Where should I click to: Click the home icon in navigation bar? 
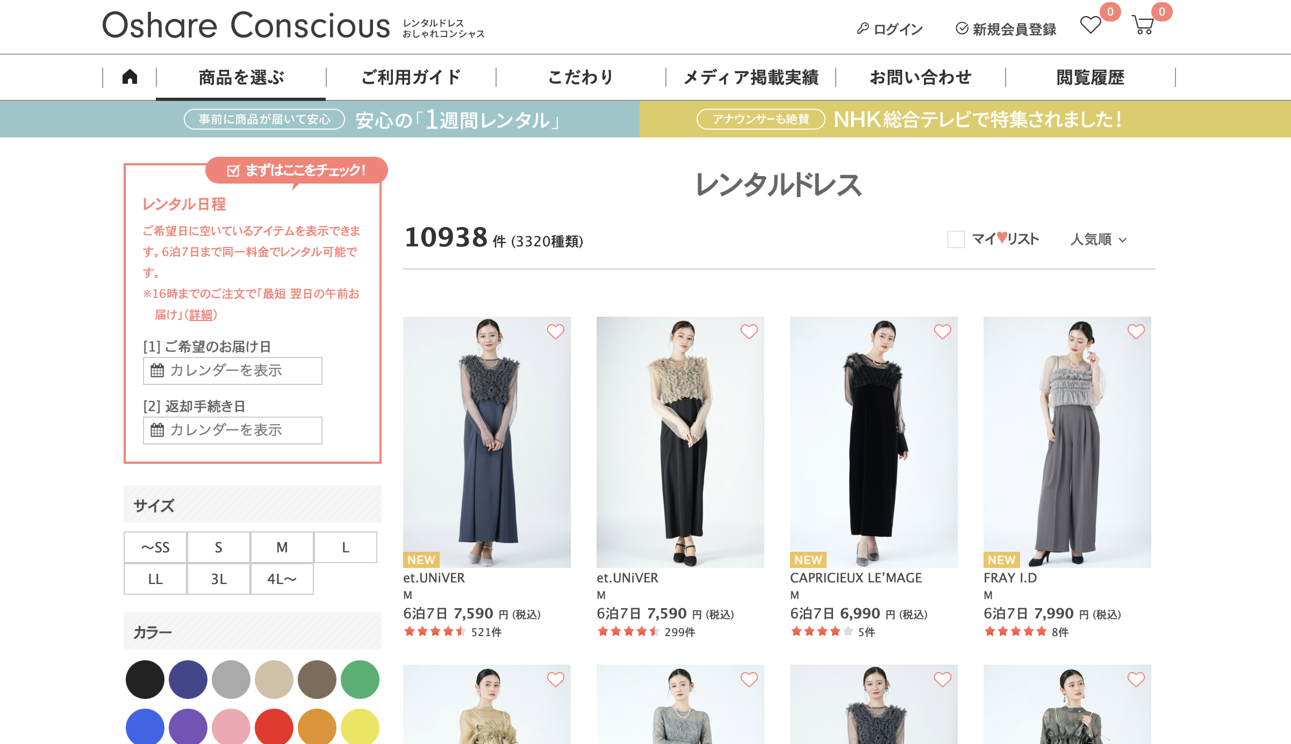[x=130, y=77]
